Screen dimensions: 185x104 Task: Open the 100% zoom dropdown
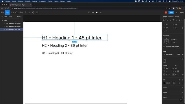tap(182, 12)
